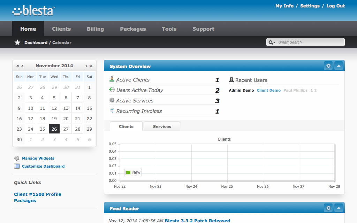This screenshot has width=357, height=223.
Task: Go to next month in calendar
Action: (86, 66)
